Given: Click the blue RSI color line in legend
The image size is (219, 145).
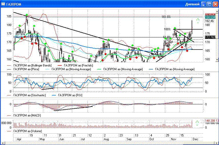Looking at the screenshot, I should coord(54,95).
